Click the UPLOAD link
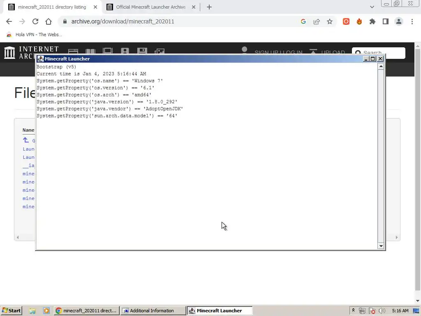The image size is (421, 316). [x=333, y=52]
